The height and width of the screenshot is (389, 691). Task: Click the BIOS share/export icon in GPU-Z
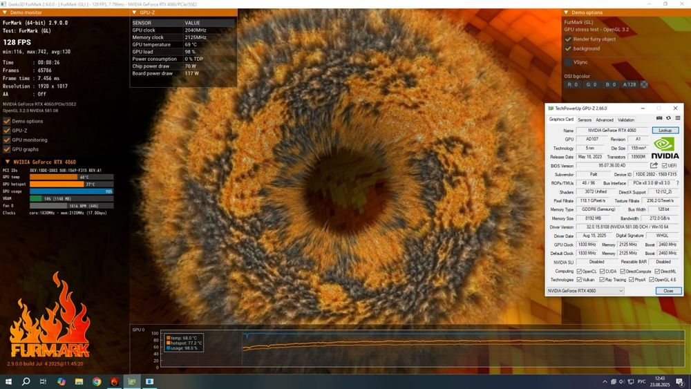pos(654,165)
